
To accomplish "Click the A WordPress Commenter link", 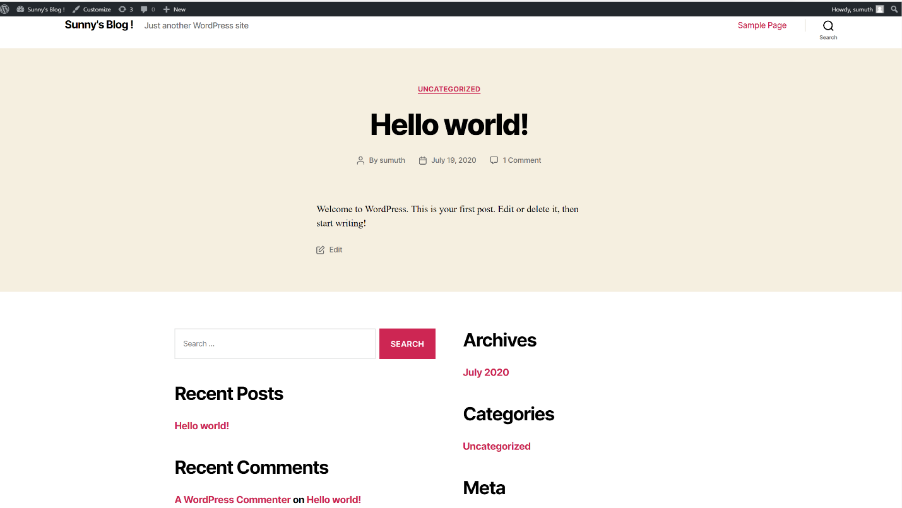I will (x=232, y=499).
